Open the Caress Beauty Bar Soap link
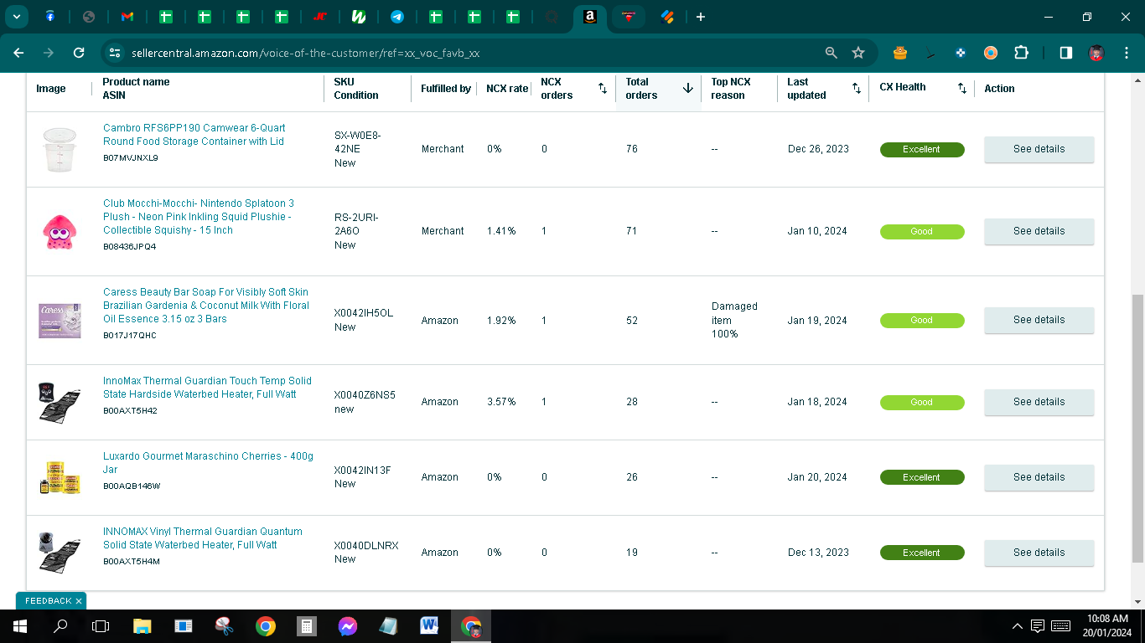Screen dimensions: 1145x643 [x=206, y=306]
